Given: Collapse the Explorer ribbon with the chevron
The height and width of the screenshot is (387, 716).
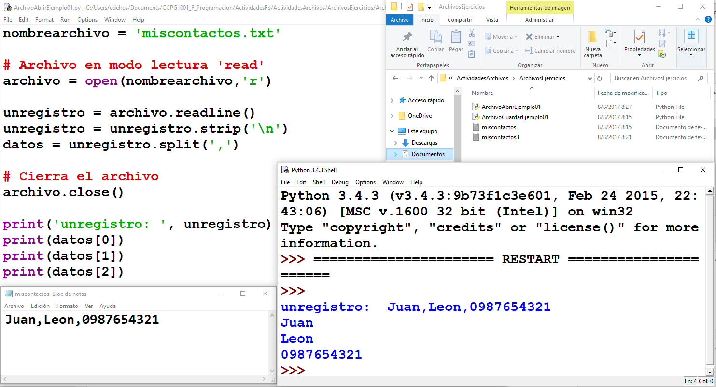Looking at the screenshot, I should (699, 20).
